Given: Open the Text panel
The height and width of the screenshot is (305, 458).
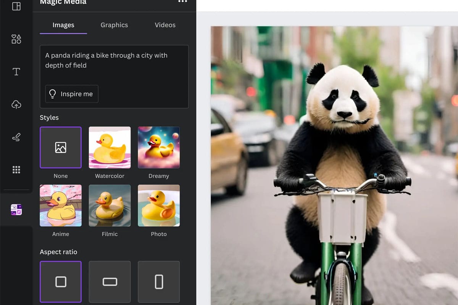Looking at the screenshot, I should point(16,71).
